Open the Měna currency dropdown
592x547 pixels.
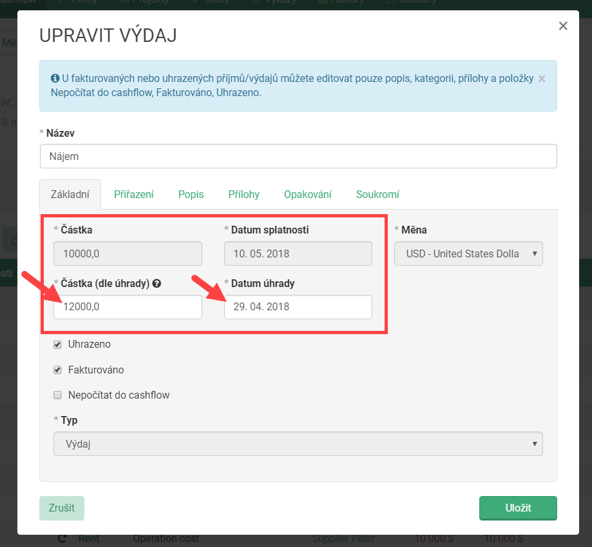click(x=468, y=254)
